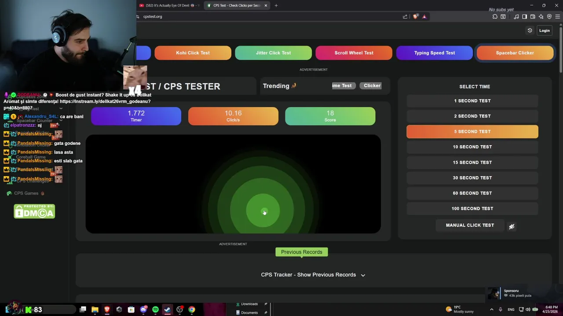Select the 10 Second Test option
The width and height of the screenshot is (563, 316).
click(472, 147)
